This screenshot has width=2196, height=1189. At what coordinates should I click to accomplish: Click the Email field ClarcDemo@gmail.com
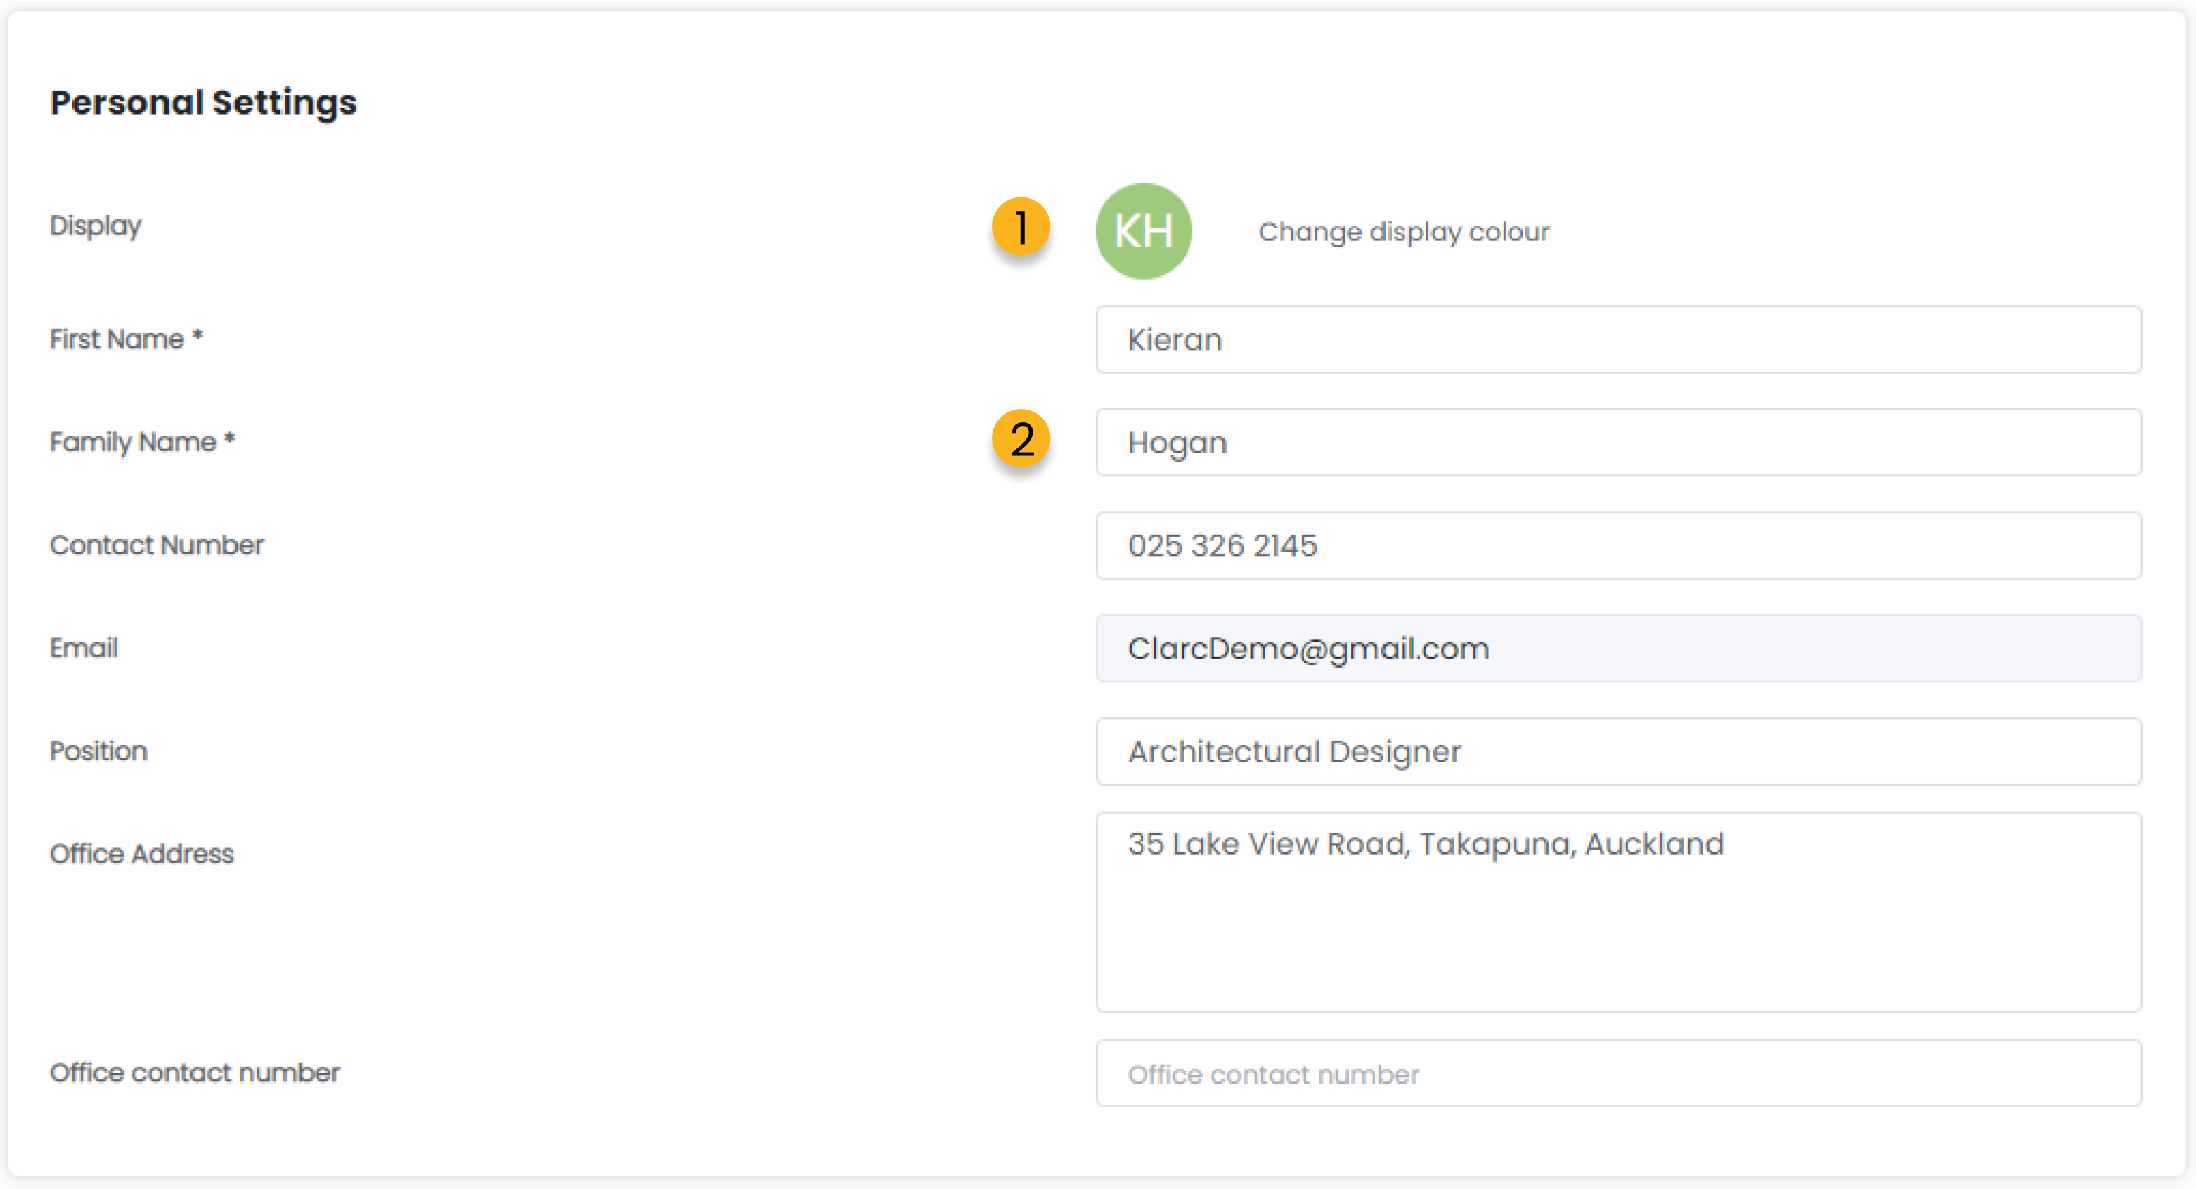click(1618, 649)
